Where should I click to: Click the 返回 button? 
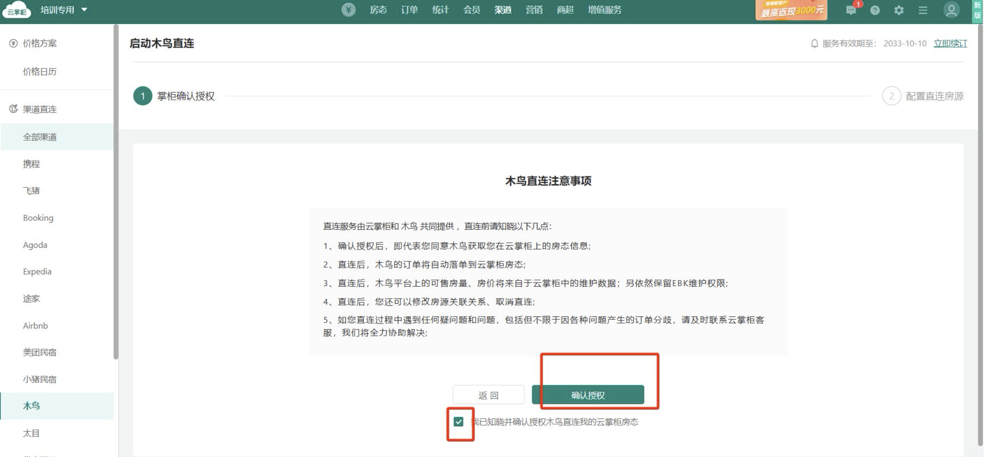point(488,395)
